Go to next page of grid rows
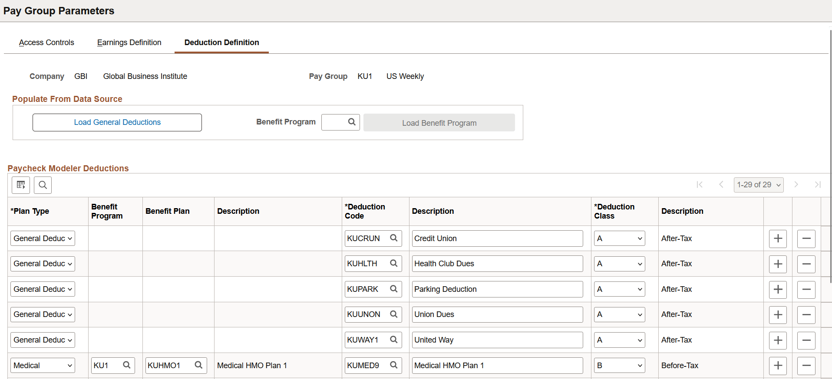832x379 pixels. tap(796, 185)
